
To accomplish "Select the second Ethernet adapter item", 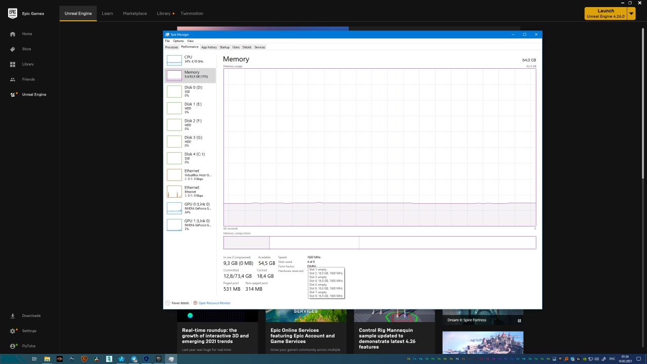I will click(190, 191).
